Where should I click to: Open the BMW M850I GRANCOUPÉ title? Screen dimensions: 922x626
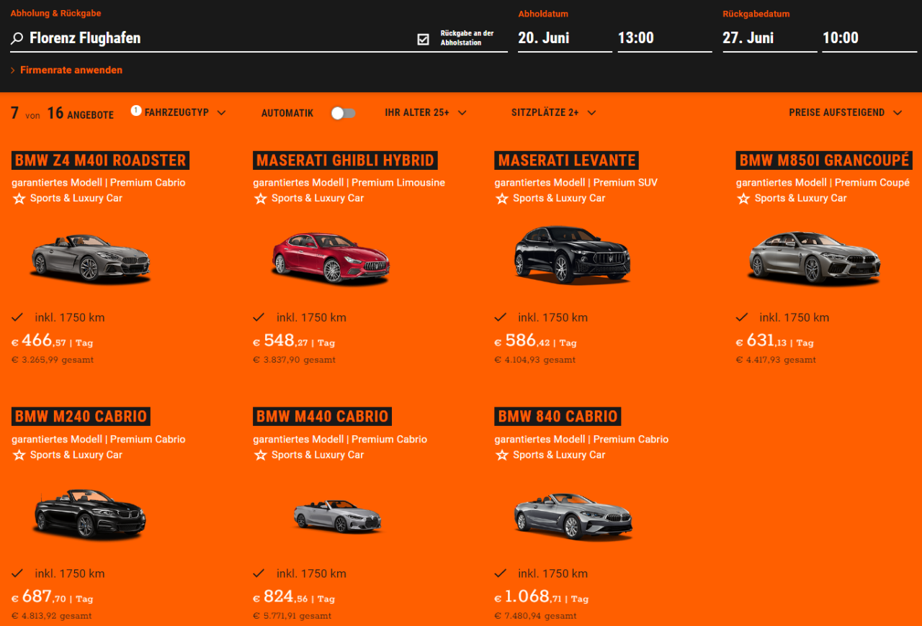tap(825, 160)
